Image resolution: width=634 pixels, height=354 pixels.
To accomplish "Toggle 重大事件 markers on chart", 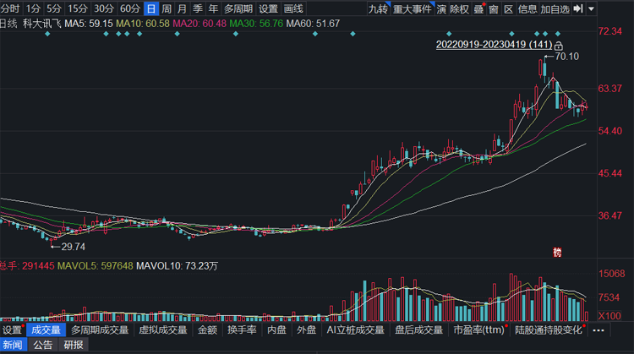I will click(x=413, y=8).
